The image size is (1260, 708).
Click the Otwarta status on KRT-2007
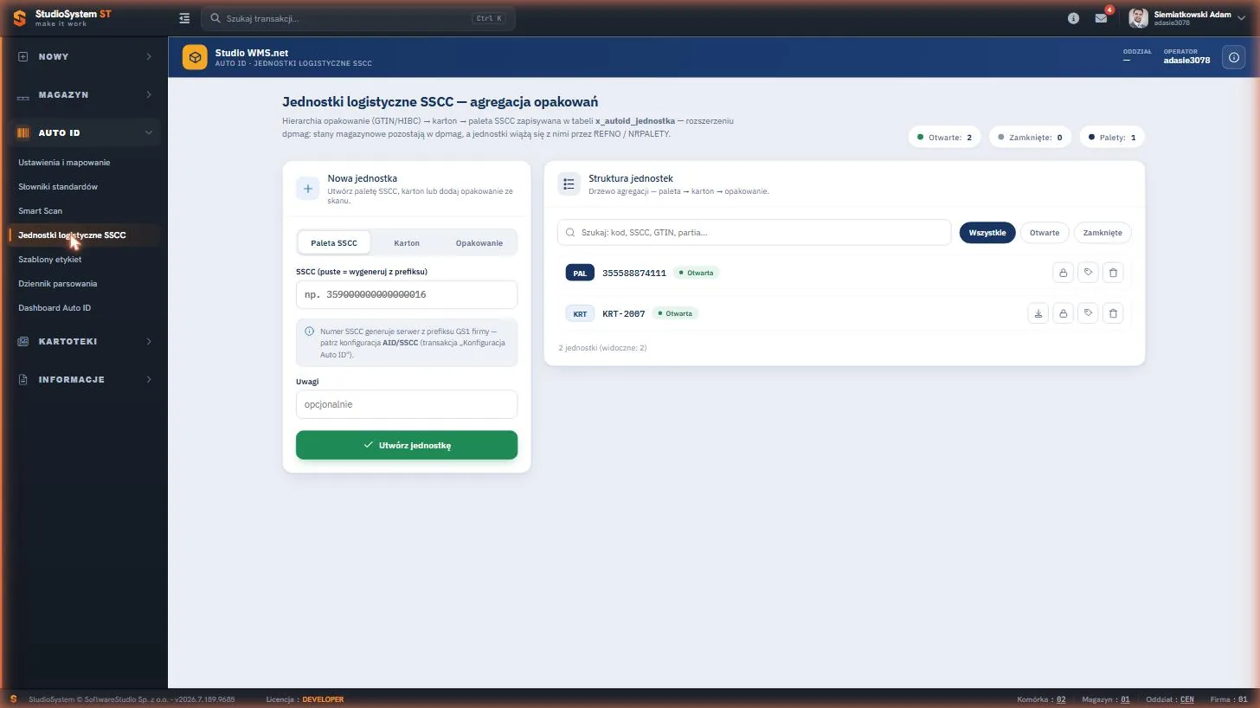[675, 313]
